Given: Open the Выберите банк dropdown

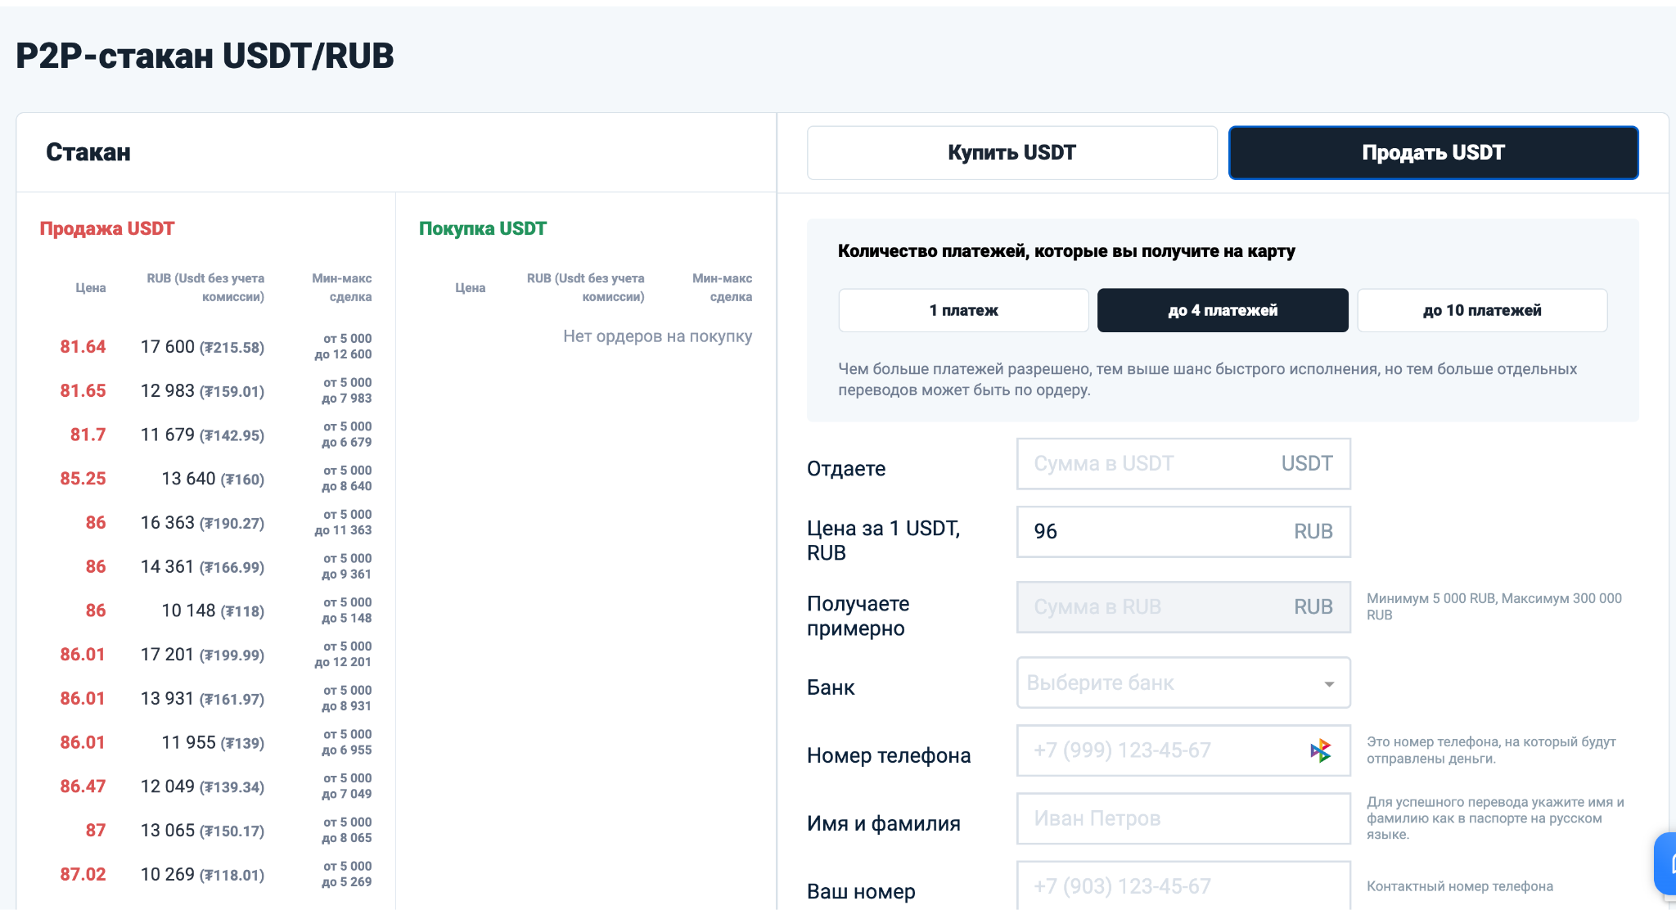Looking at the screenshot, I should [1183, 682].
